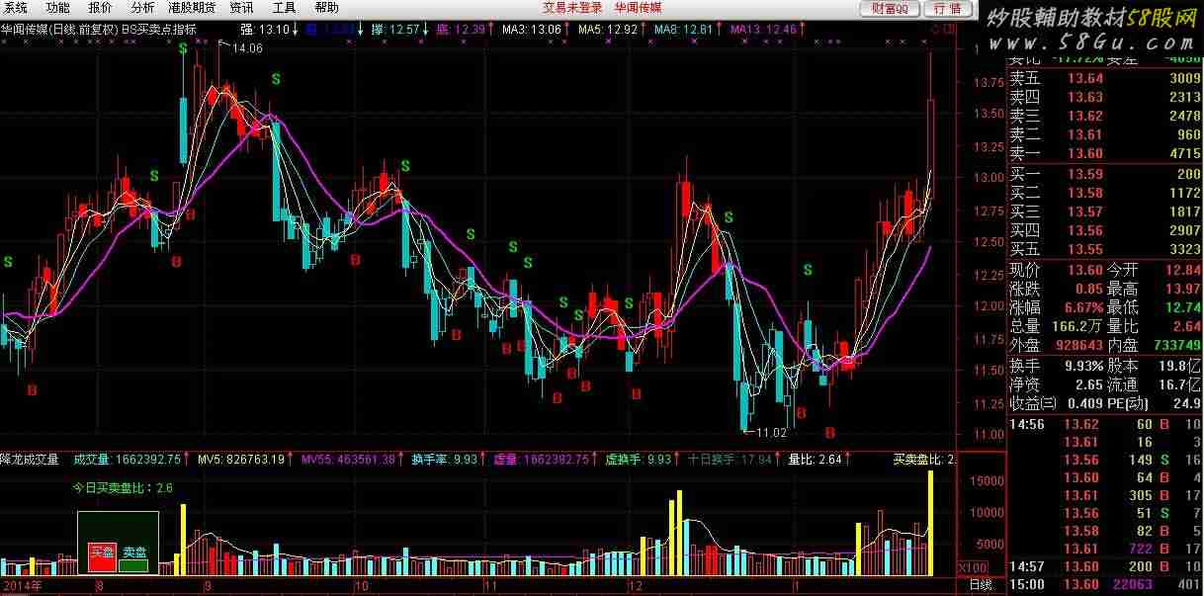Open the 功能 menu

[x=57, y=7]
